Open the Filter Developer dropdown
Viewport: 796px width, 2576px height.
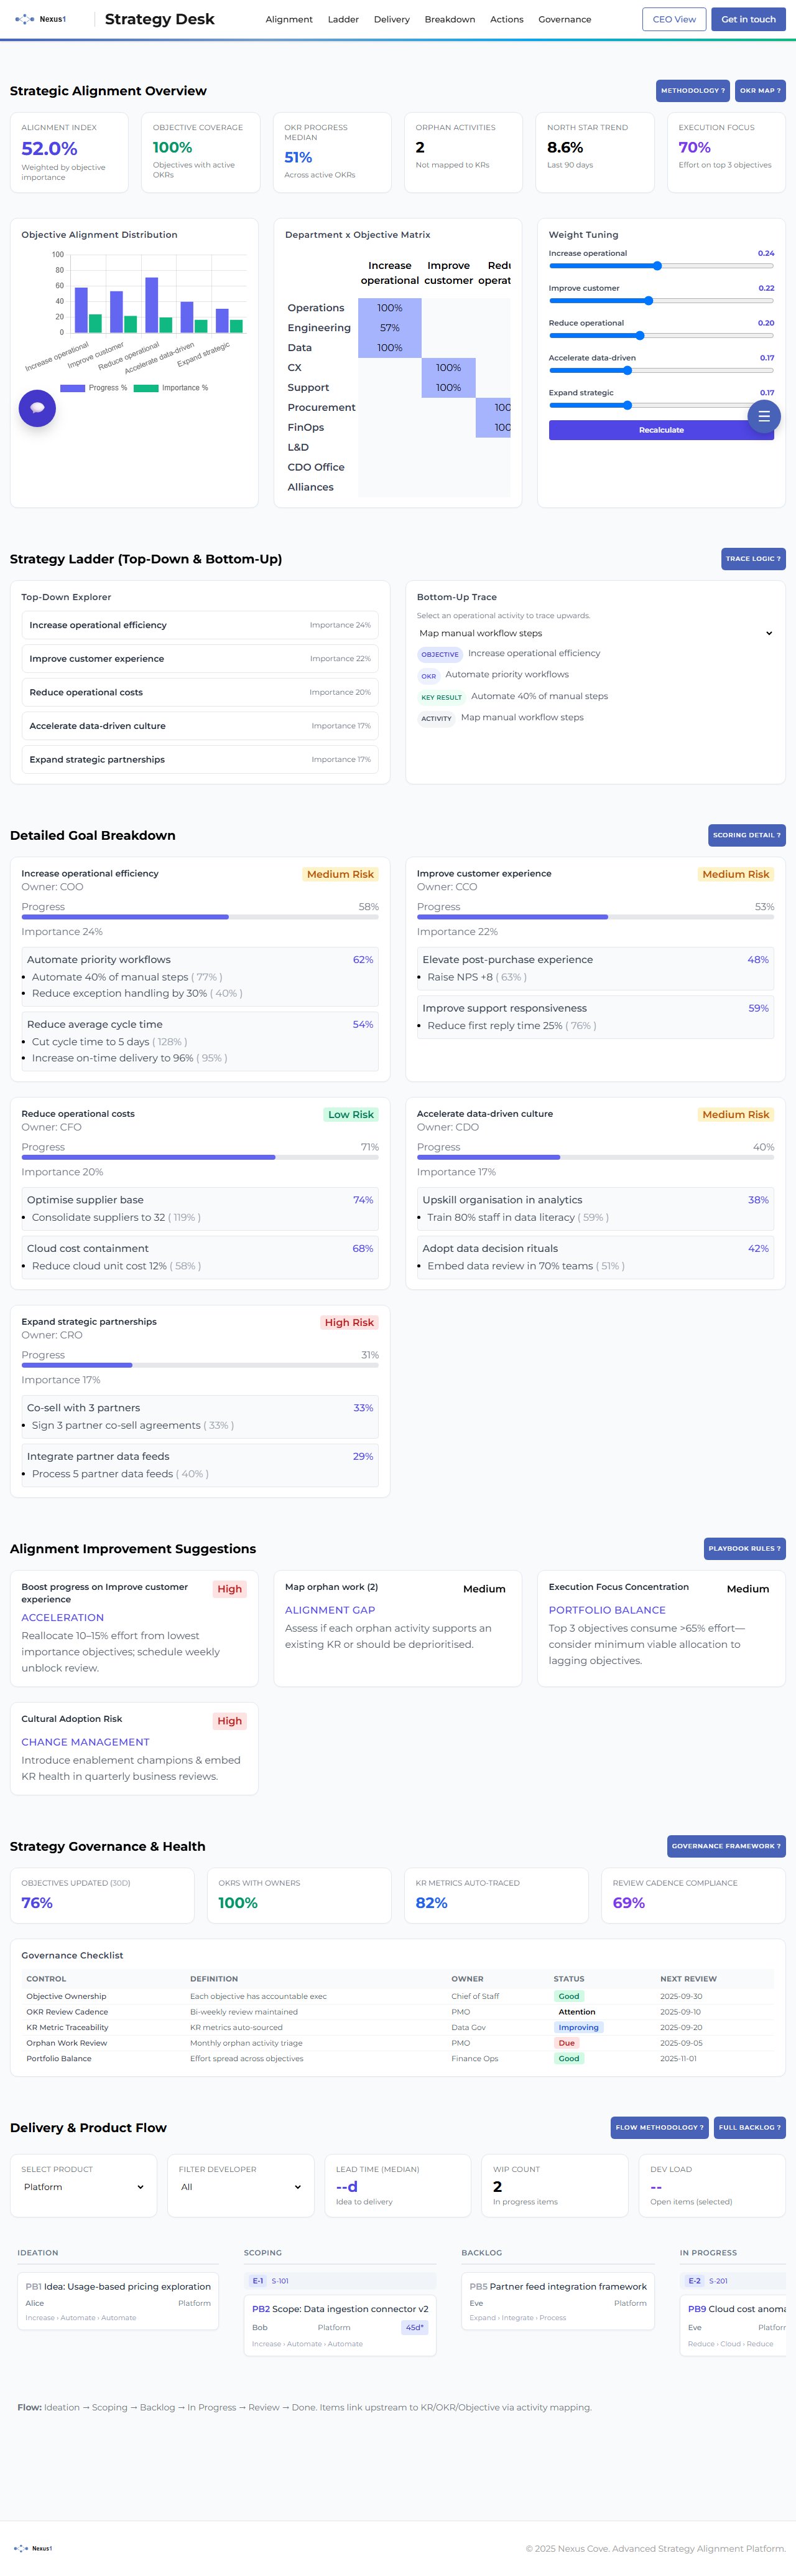point(241,2187)
